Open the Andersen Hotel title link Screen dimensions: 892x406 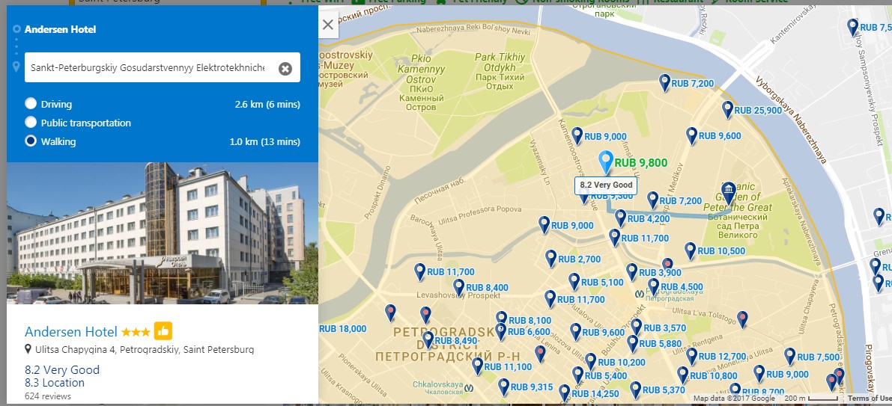click(71, 332)
